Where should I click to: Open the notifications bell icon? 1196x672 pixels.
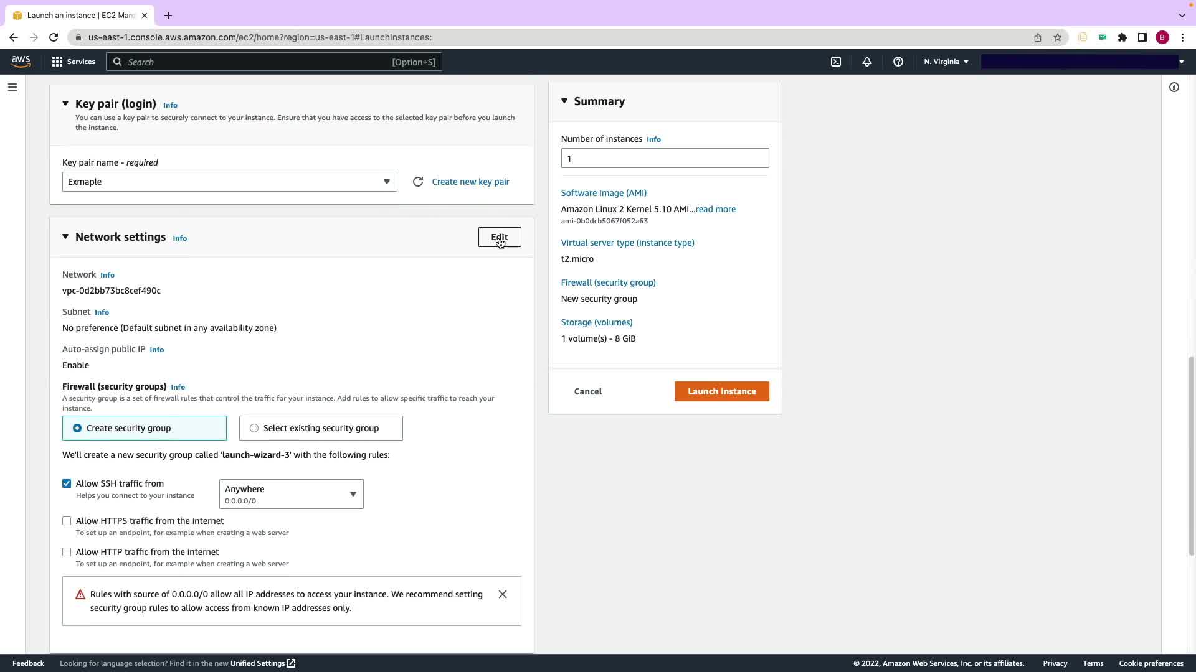tap(866, 62)
